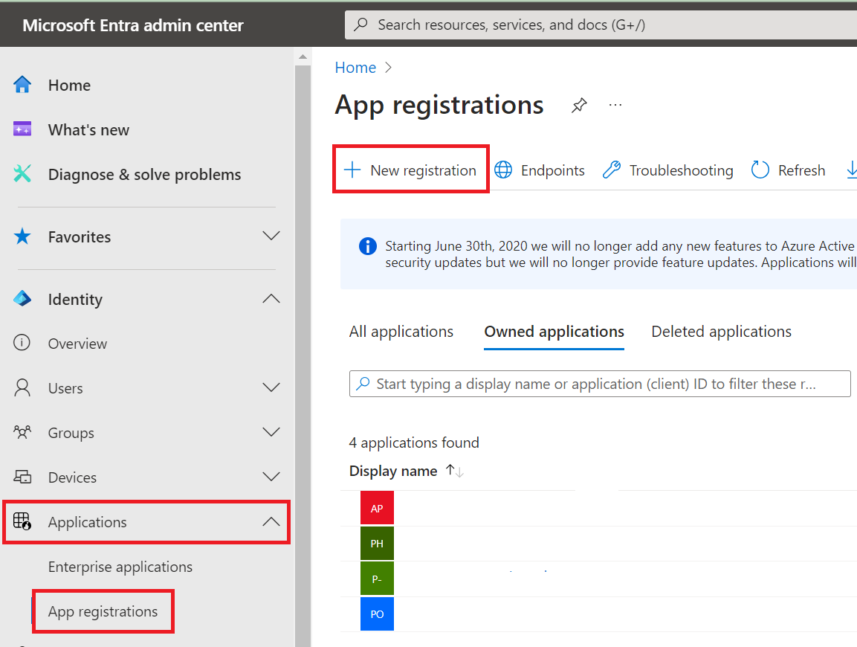Click the Refresh circular arrow icon
The width and height of the screenshot is (857, 647).
pos(760,170)
